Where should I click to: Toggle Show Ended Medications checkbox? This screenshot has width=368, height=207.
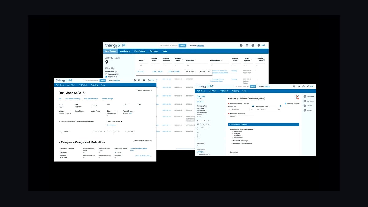(x=134, y=141)
